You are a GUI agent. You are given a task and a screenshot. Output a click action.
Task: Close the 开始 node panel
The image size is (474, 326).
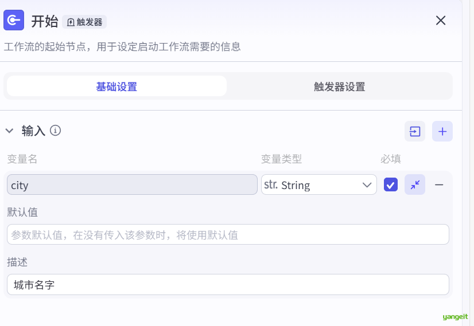pos(440,21)
